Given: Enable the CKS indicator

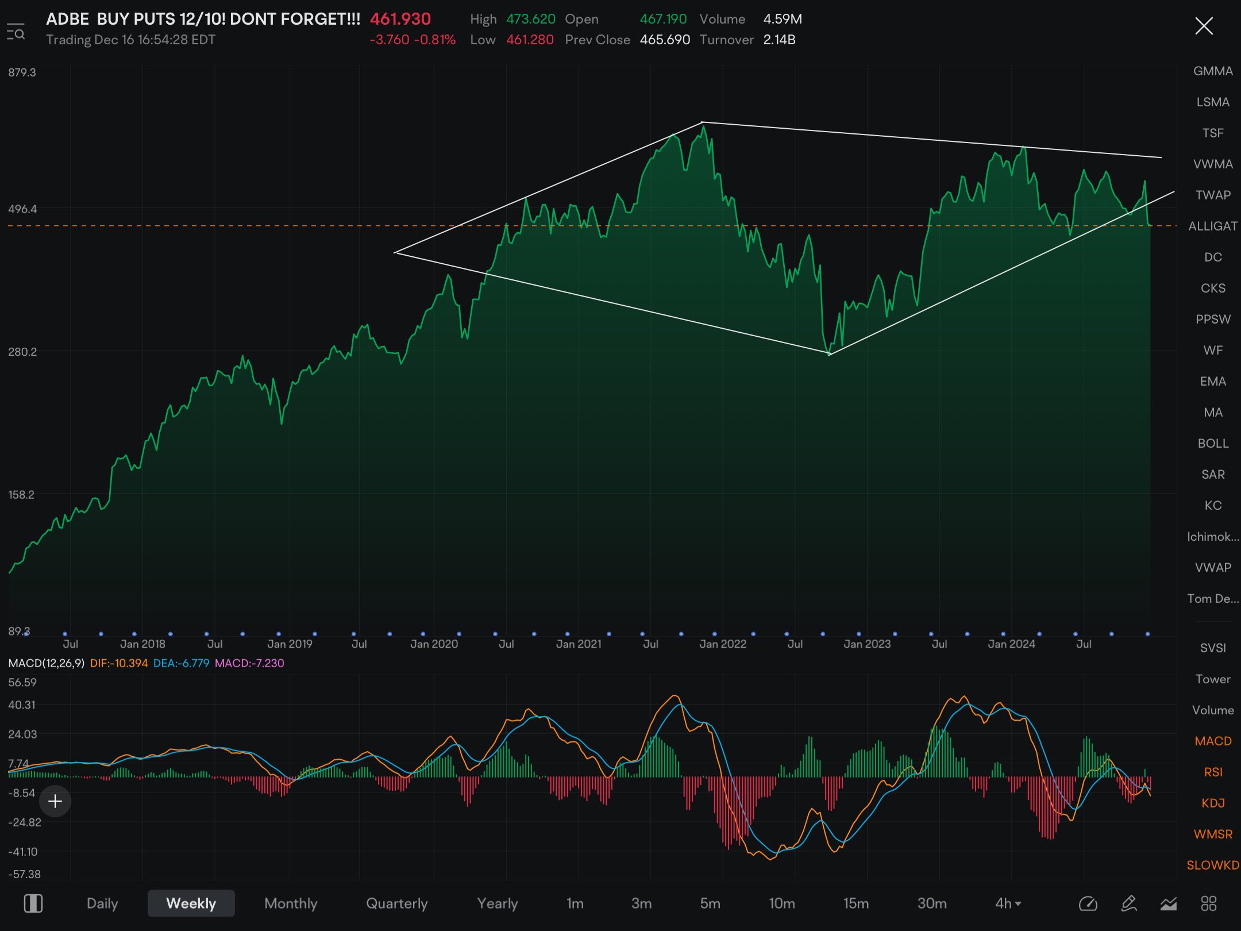Looking at the screenshot, I should click(x=1213, y=288).
